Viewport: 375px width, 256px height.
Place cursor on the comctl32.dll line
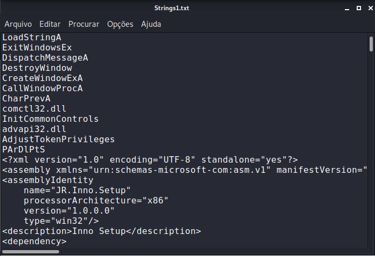point(34,109)
